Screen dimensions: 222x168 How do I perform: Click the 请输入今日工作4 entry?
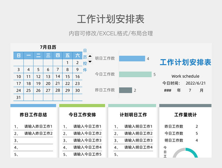(87, 147)
